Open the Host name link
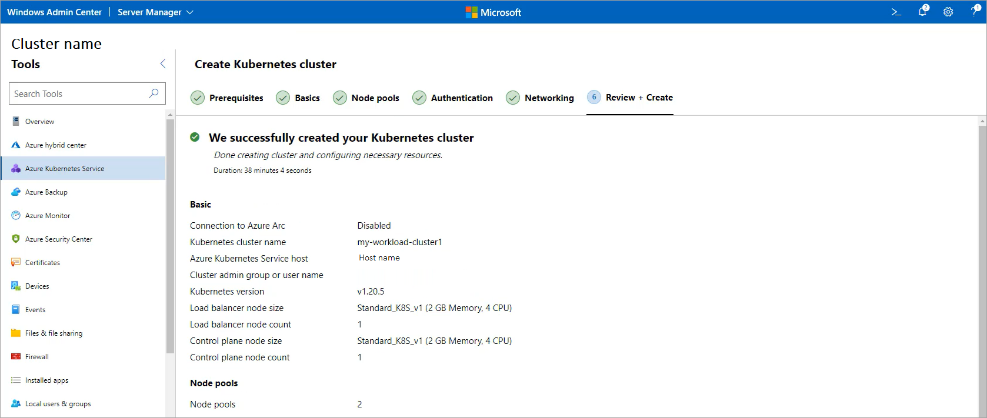 point(379,258)
